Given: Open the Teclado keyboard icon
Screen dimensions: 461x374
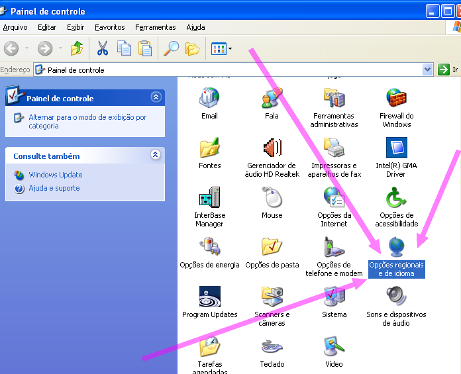Looking at the screenshot, I should click(x=272, y=346).
